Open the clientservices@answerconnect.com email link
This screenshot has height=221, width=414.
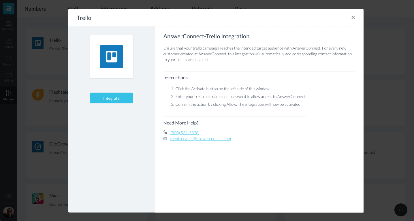[200, 139]
